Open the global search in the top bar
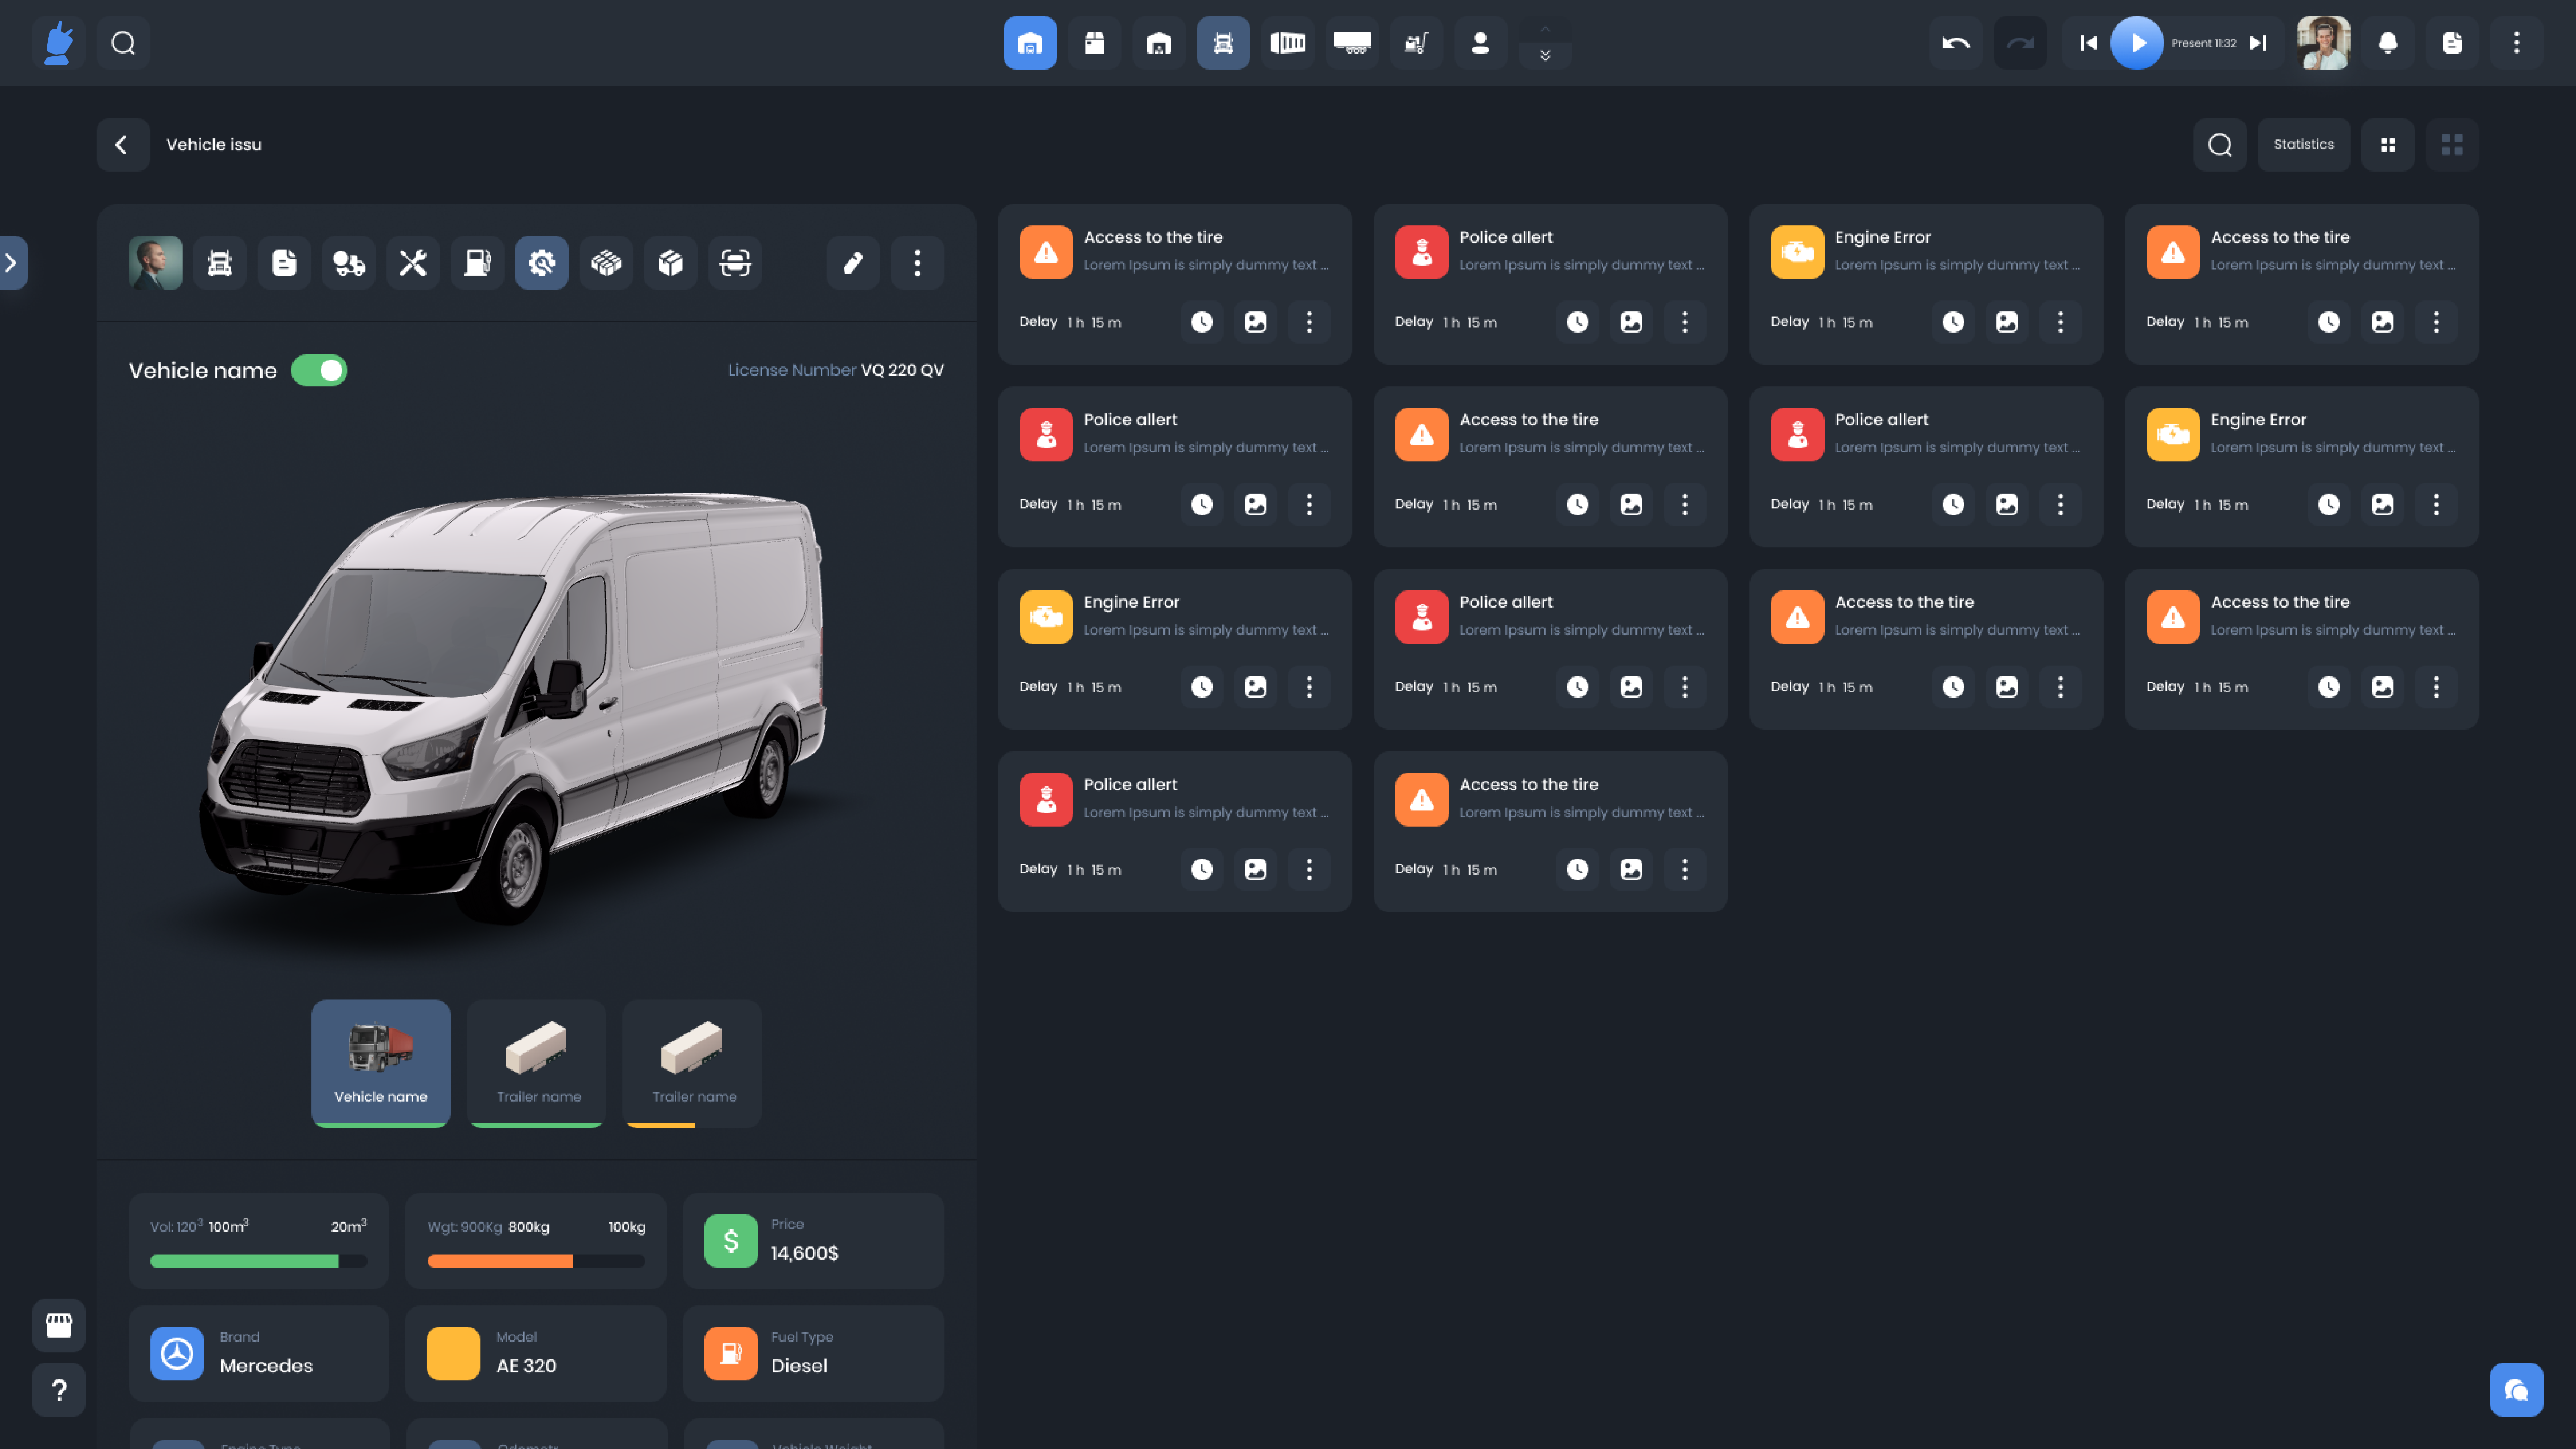Image resolution: width=2576 pixels, height=1449 pixels. pos(123,43)
